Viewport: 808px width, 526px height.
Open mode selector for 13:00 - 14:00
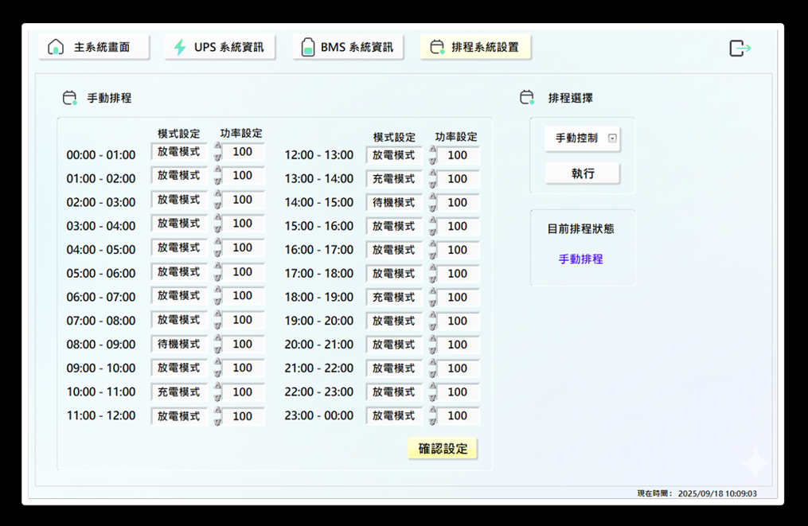tap(394, 179)
